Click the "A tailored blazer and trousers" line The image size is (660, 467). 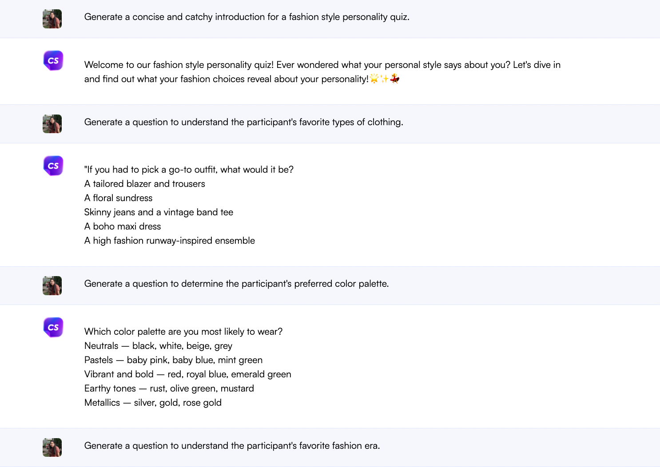pyautogui.click(x=144, y=184)
